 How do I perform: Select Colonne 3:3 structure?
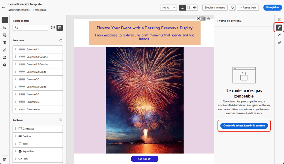[x=38, y=94]
